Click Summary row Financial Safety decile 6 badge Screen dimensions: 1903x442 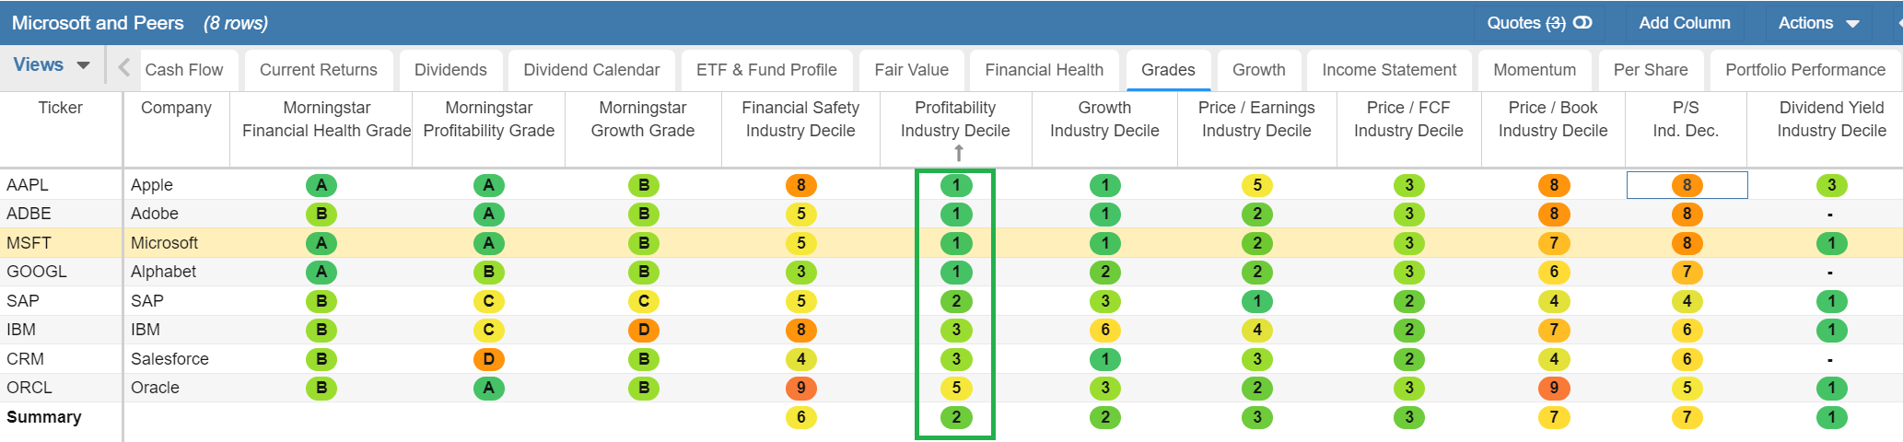click(801, 417)
